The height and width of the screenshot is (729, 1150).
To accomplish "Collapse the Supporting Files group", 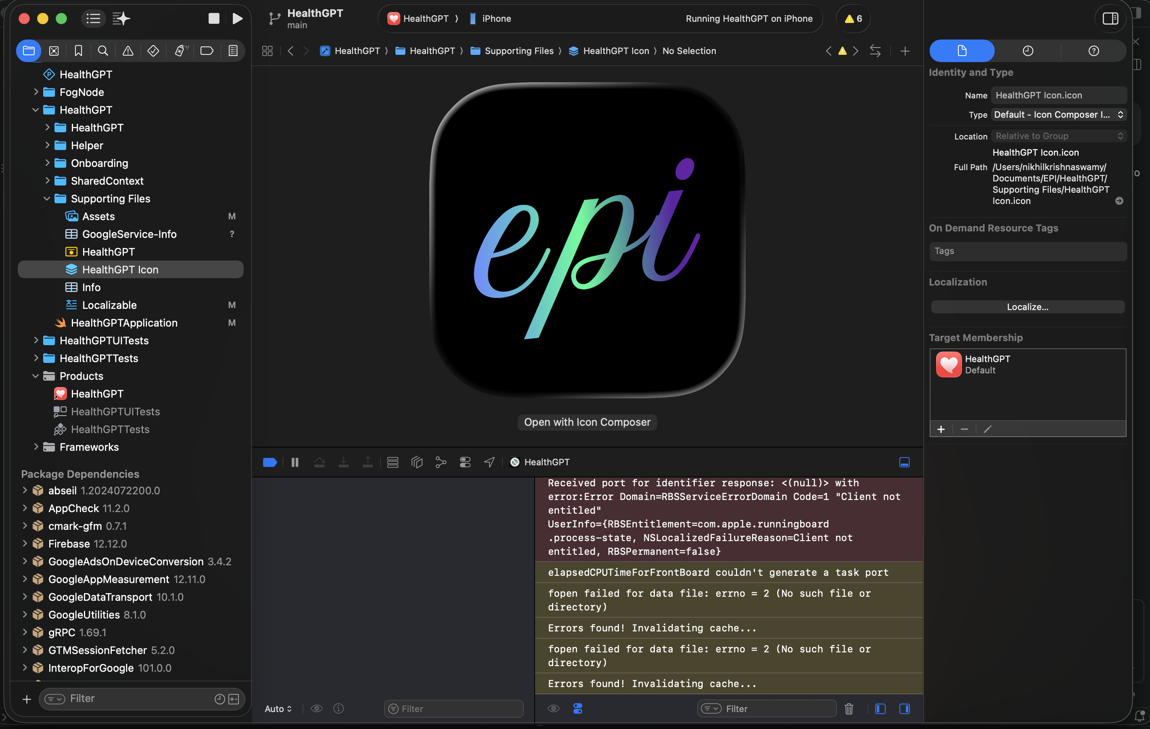I will 47,198.
